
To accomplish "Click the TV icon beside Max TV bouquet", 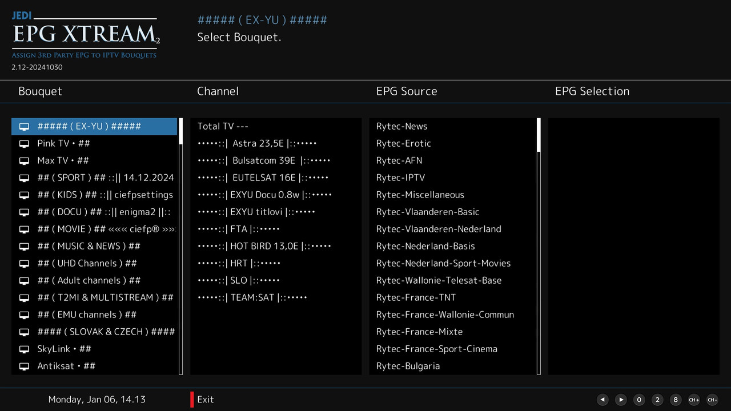I will [24, 161].
